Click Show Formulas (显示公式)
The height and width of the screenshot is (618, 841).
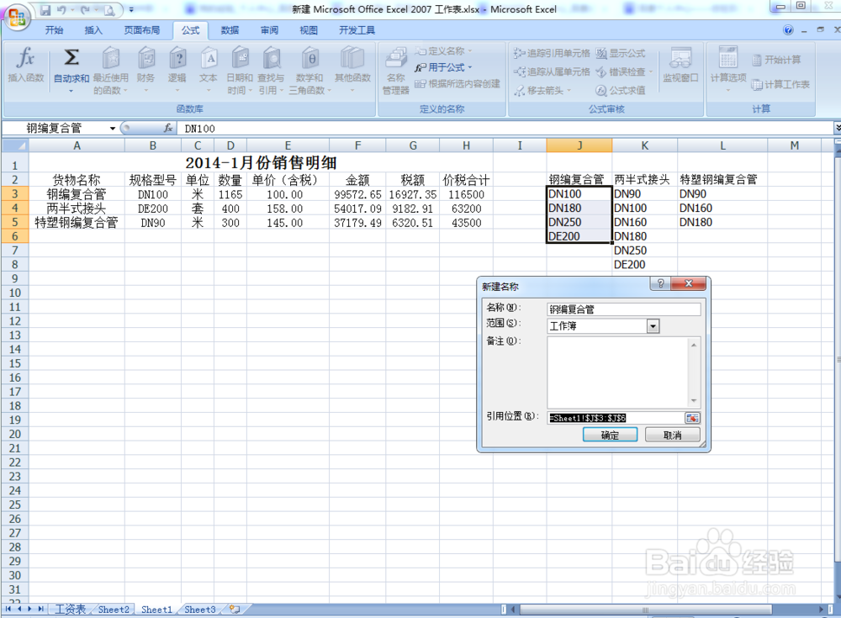point(621,53)
